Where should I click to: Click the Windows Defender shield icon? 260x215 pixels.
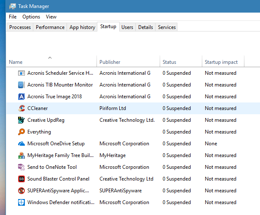pos(21,202)
